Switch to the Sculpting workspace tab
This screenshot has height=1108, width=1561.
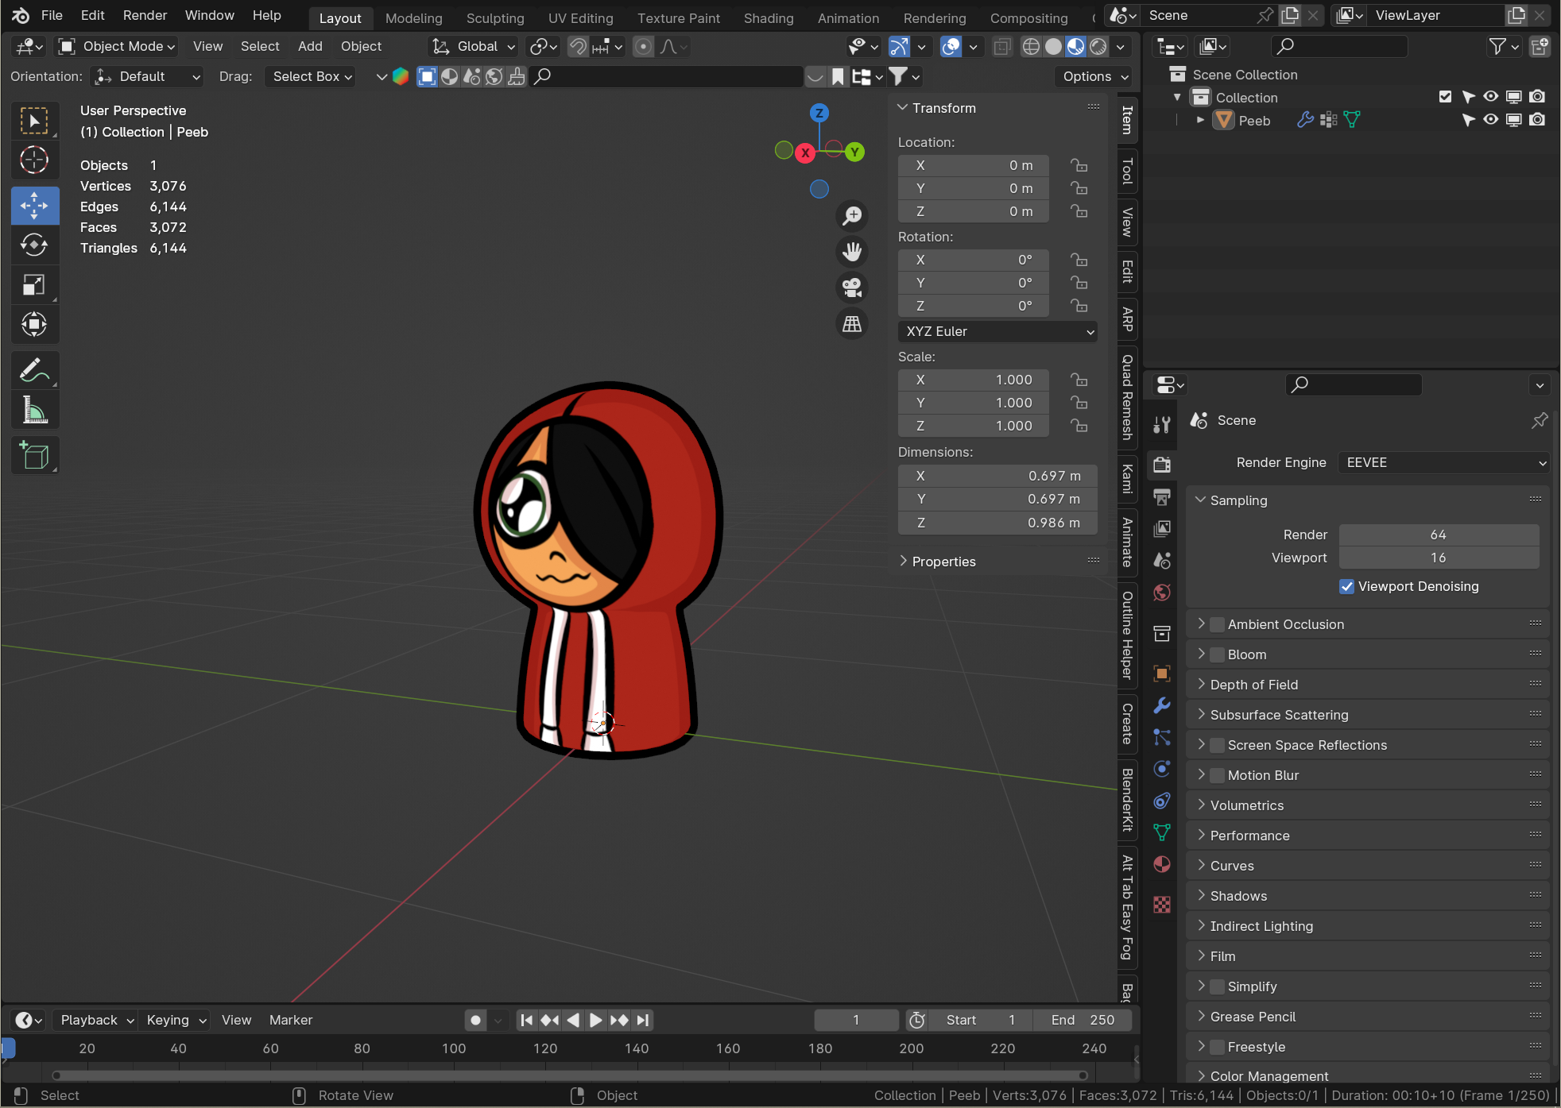494,17
